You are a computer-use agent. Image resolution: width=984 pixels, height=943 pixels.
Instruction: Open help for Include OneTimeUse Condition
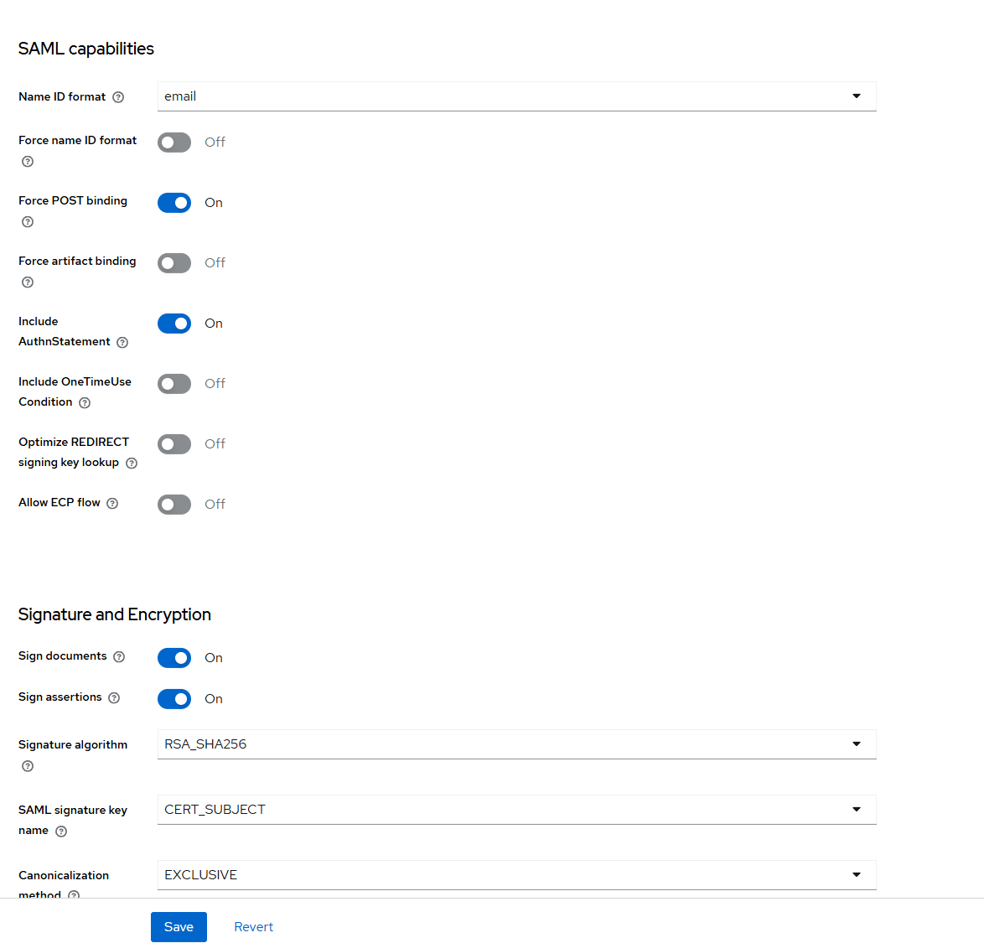point(85,403)
